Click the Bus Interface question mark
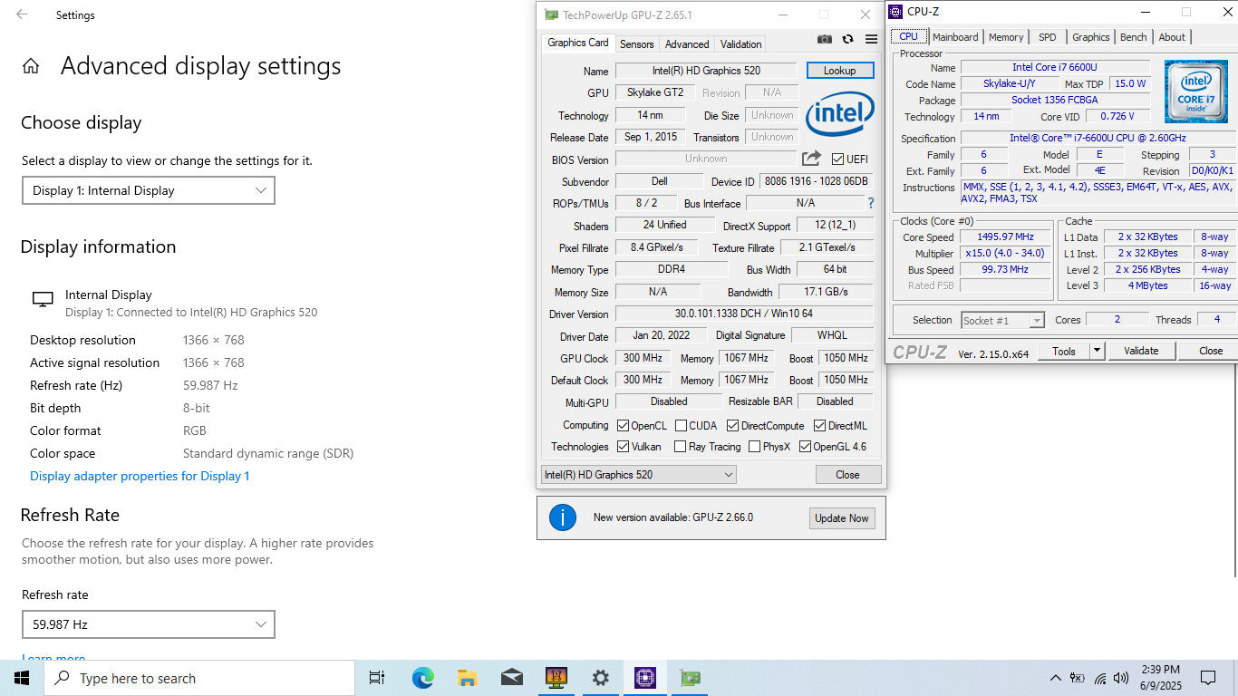This screenshot has height=696, width=1238. tap(871, 203)
